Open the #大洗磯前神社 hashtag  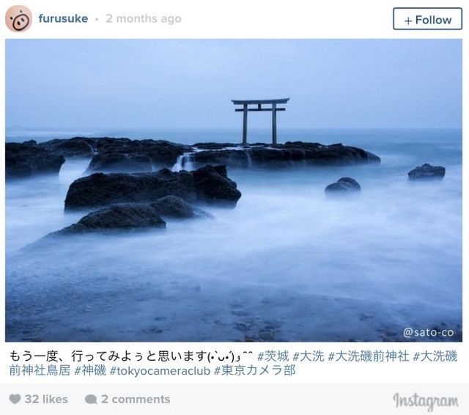(x=369, y=356)
